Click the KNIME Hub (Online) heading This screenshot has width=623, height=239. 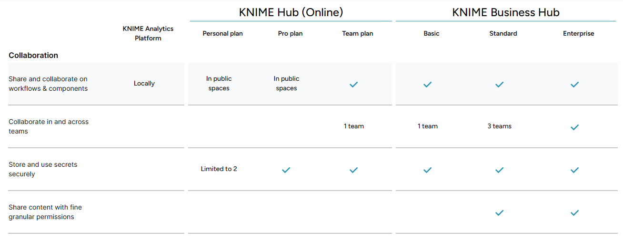point(291,12)
